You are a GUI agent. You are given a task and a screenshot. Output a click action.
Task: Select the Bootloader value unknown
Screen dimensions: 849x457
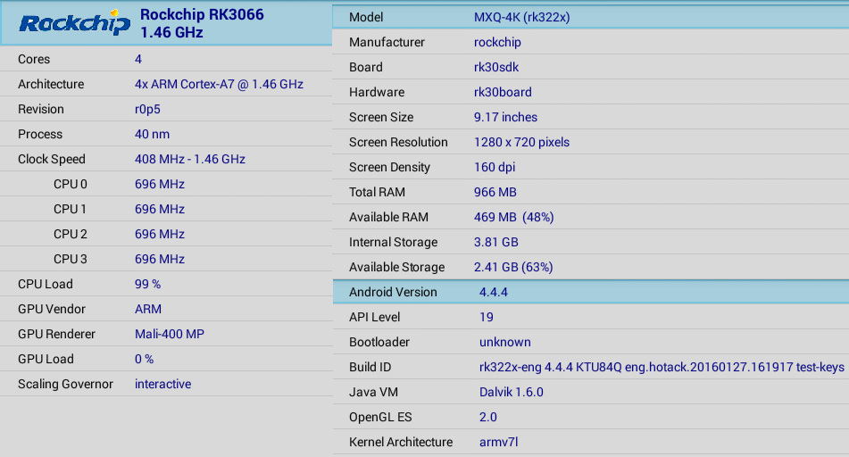coord(505,342)
